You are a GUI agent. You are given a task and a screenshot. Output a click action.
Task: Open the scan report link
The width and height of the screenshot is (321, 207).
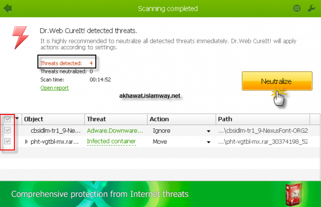(x=55, y=88)
